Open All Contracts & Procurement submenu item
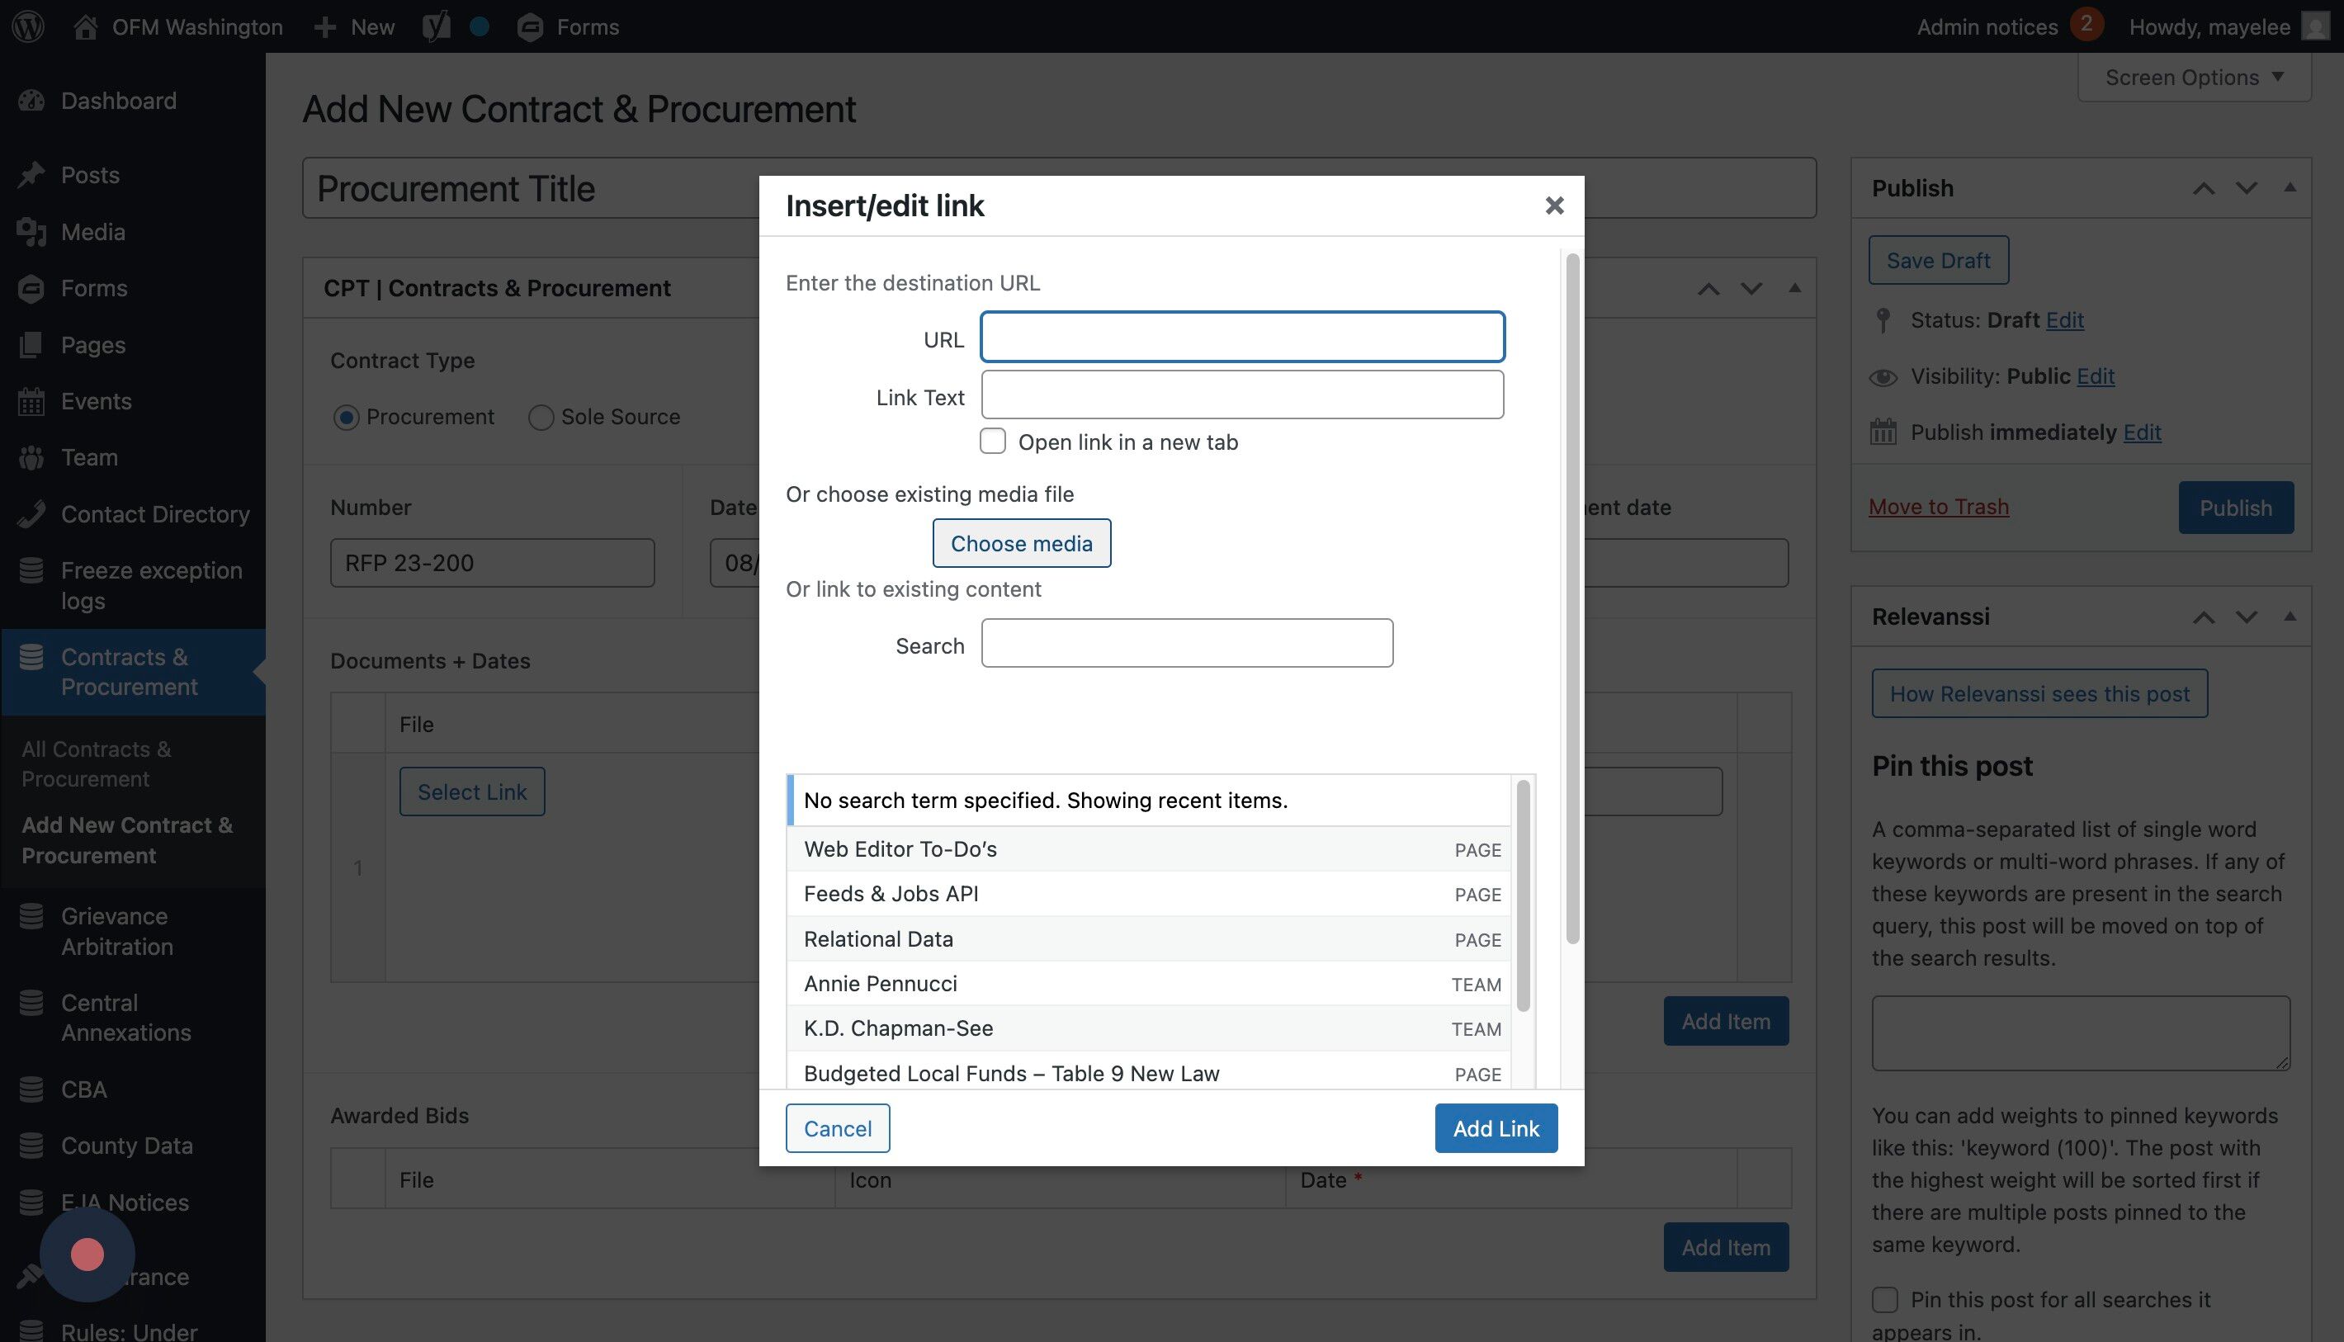The image size is (2344, 1342). click(96, 763)
